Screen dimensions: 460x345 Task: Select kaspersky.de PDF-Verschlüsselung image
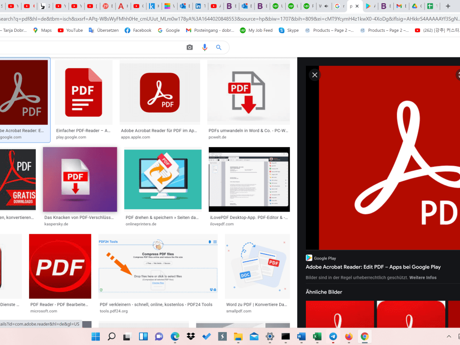coord(80,179)
